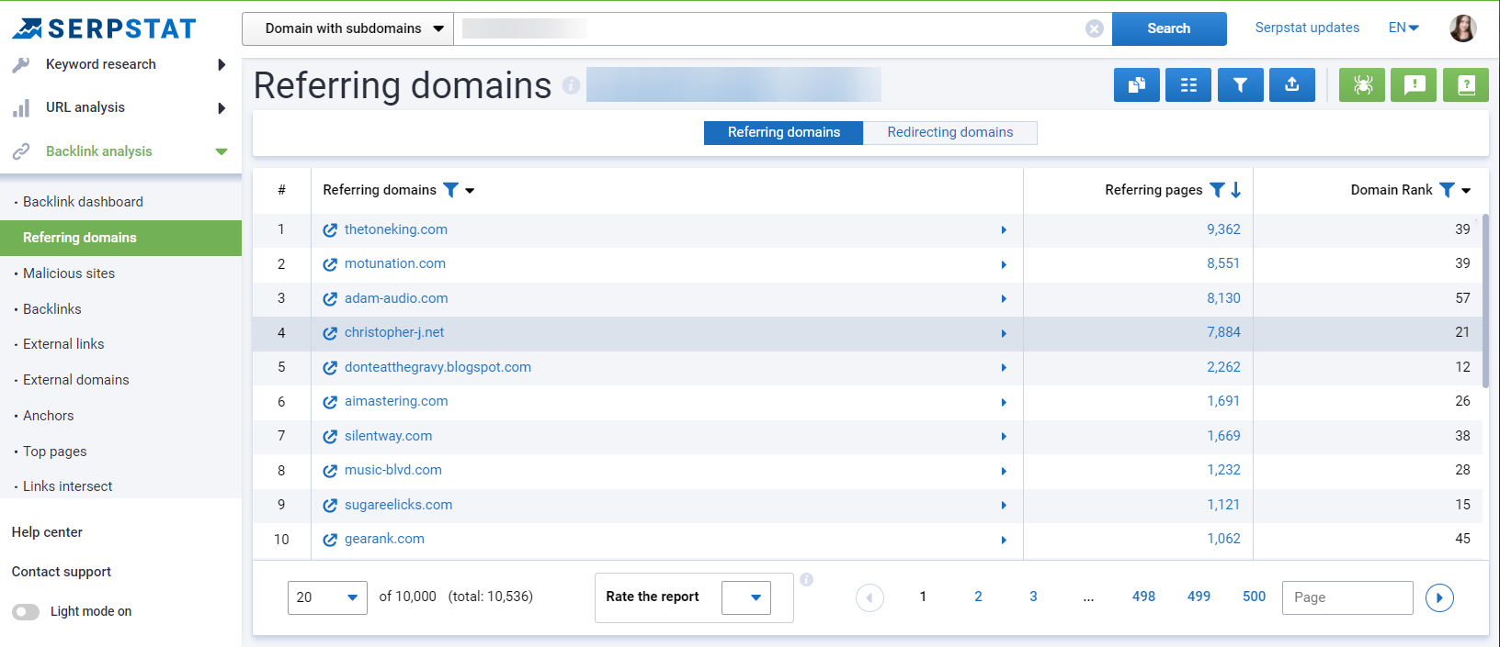Expand the row arrow for donteatthegravy.blogspot.com

tap(1004, 368)
